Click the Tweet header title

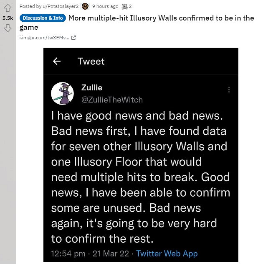click(x=91, y=62)
